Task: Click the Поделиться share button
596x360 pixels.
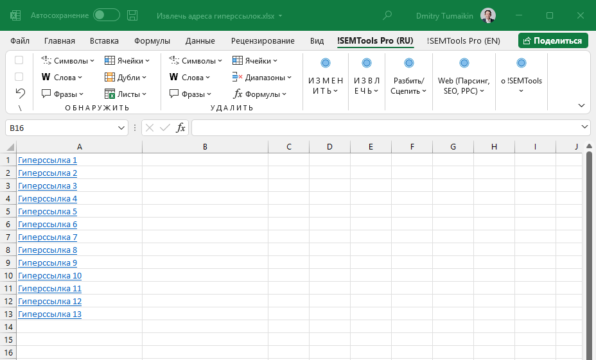Action: 553,40
